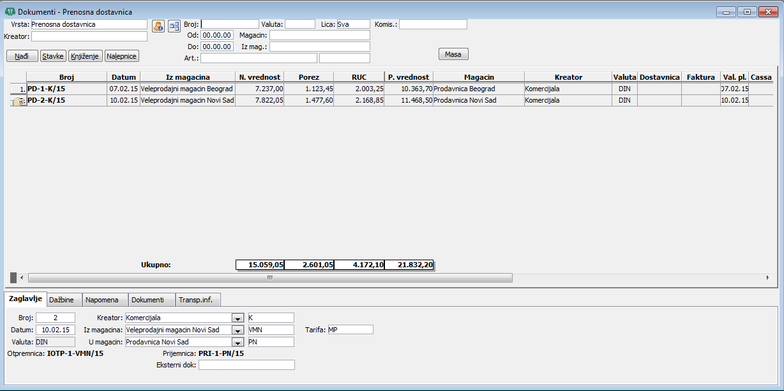
Task: Focus the Eksterni dok input field
Action: coord(247,365)
